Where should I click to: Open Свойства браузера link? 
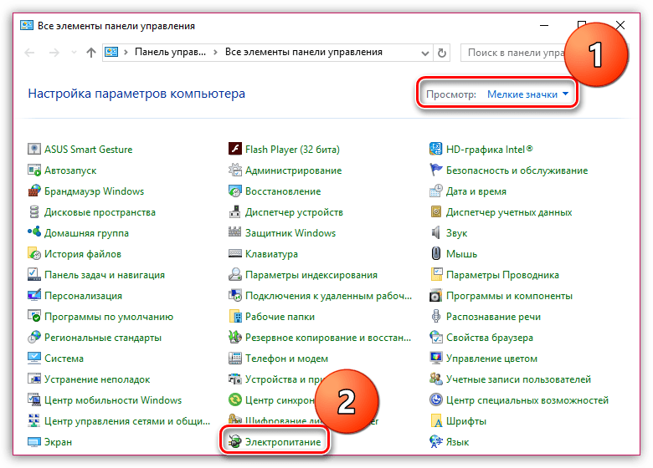[490, 338]
